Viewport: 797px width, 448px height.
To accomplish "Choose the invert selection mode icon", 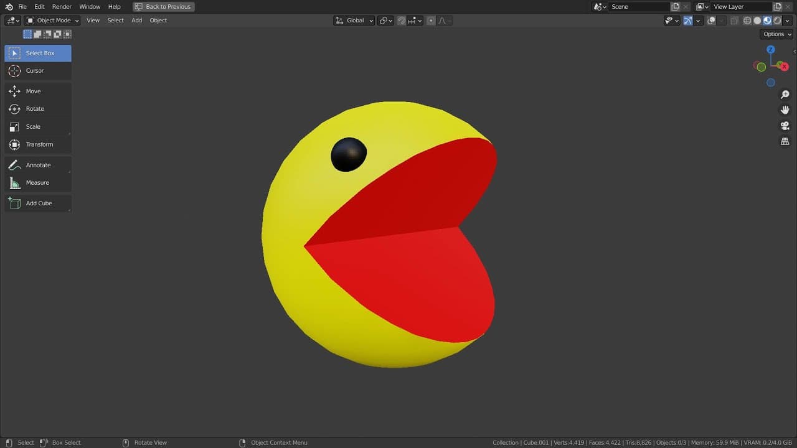I will [x=57, y=34].
